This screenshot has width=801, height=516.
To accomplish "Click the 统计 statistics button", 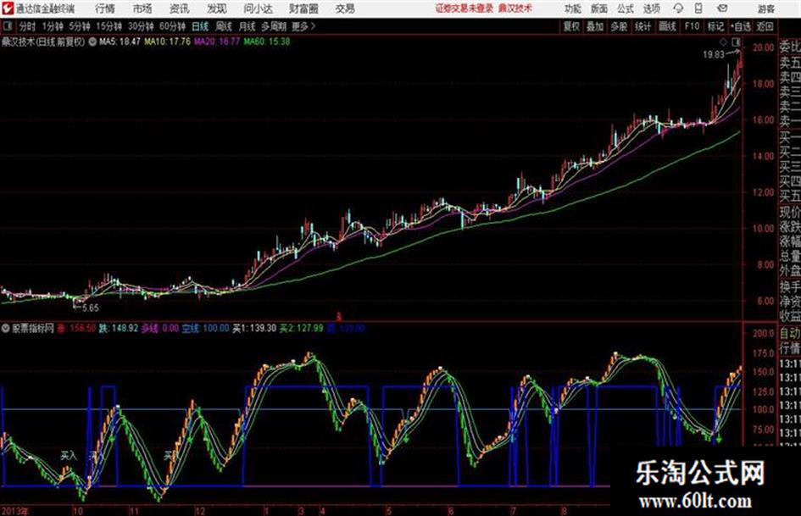I will click(x=643, y=26).
